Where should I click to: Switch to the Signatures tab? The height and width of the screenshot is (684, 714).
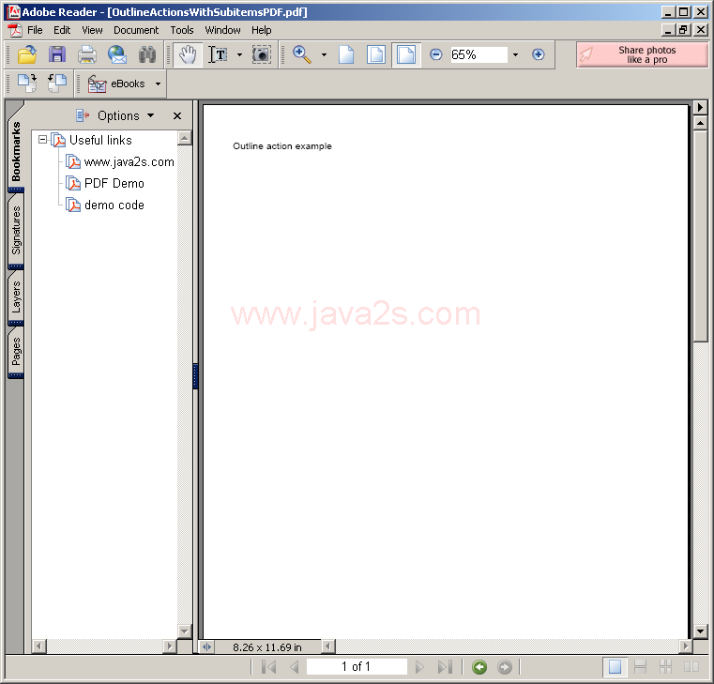16,230
